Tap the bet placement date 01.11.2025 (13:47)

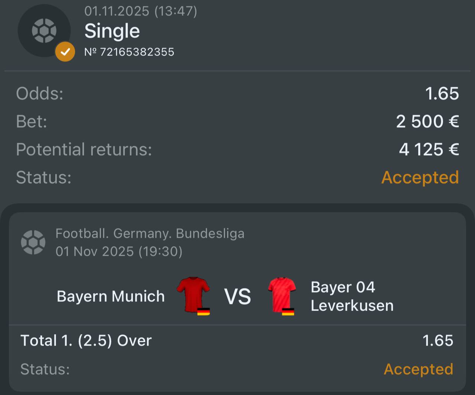[x=141, y=11]
